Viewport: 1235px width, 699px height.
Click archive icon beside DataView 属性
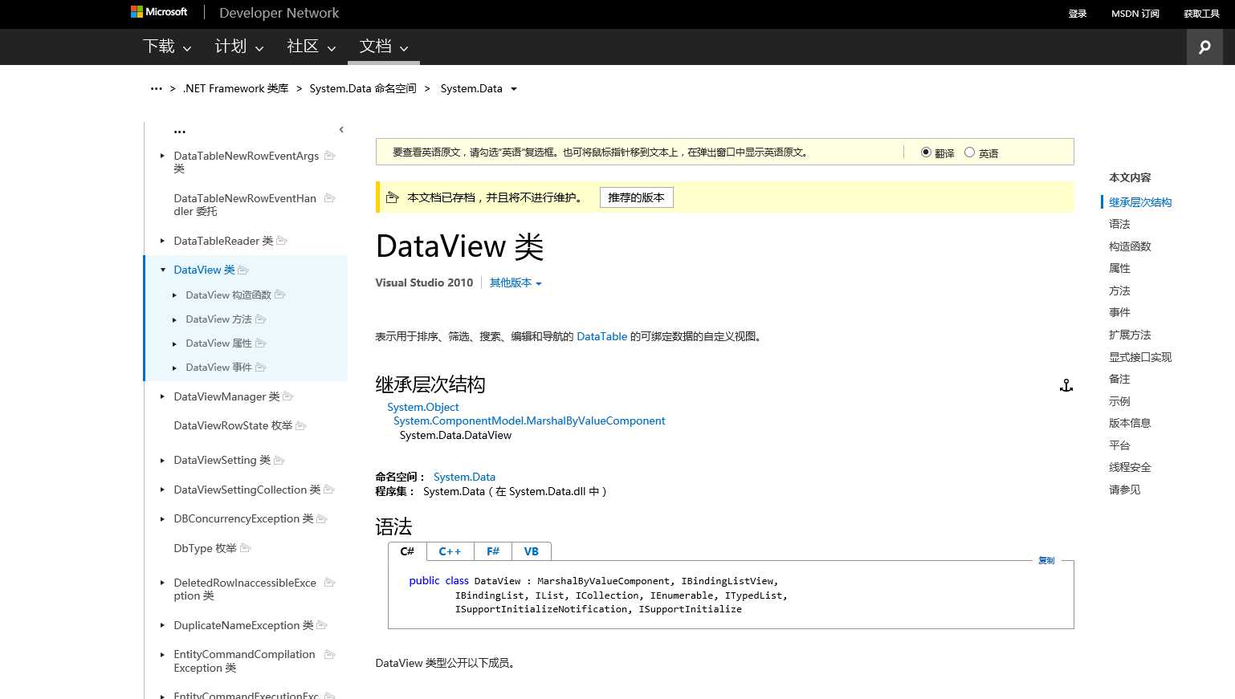coord(261,343)
